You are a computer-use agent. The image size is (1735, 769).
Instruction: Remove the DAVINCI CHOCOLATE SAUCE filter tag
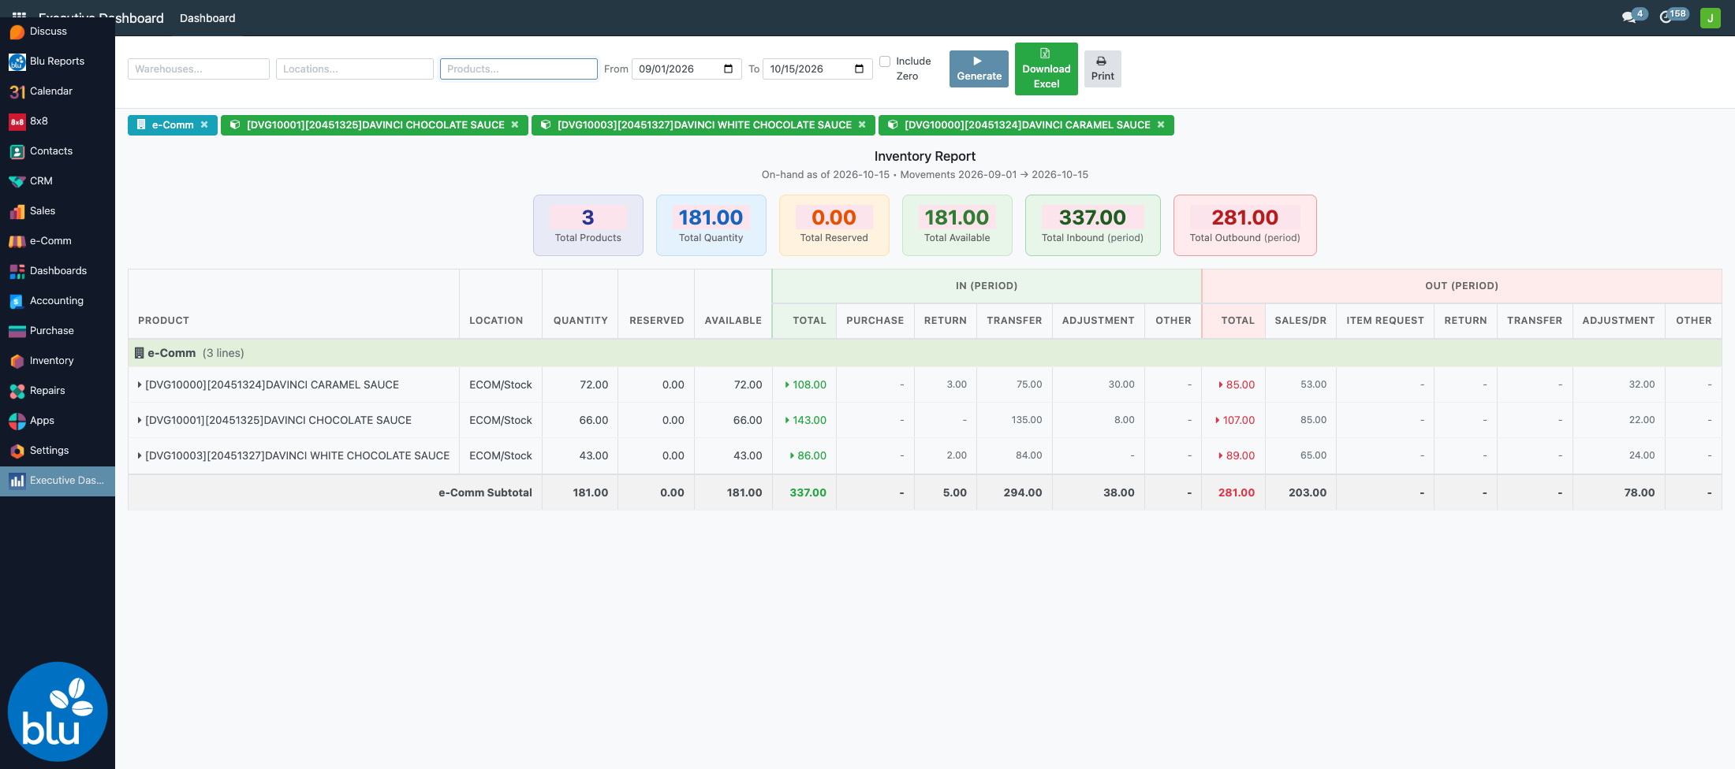point(515,125)
